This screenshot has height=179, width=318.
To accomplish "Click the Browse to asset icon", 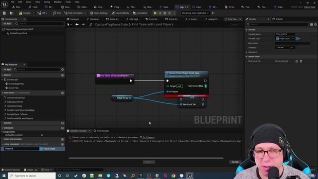I will click(11, 13).
